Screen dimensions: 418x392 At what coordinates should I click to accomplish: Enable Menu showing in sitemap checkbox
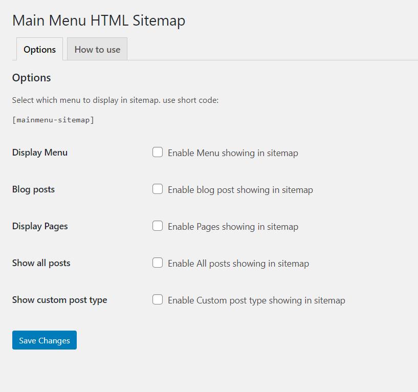tap(158, 153)
